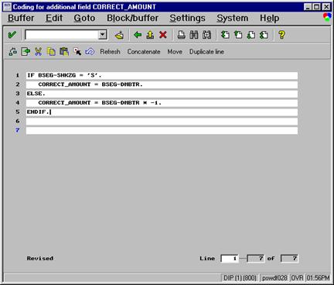This screenshot has width=334, height=285.
Task: Click the ELSE. code line
Action: [162, 94]
